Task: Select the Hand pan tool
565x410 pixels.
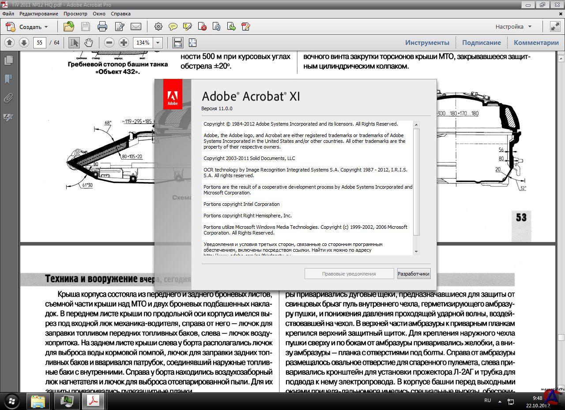Action: tap(89, 43)
